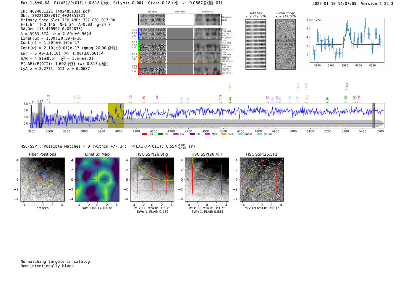Screen dimensions: 414x282
Task: Click the RA,Dec coordinates line
Action: click(52, 29)
